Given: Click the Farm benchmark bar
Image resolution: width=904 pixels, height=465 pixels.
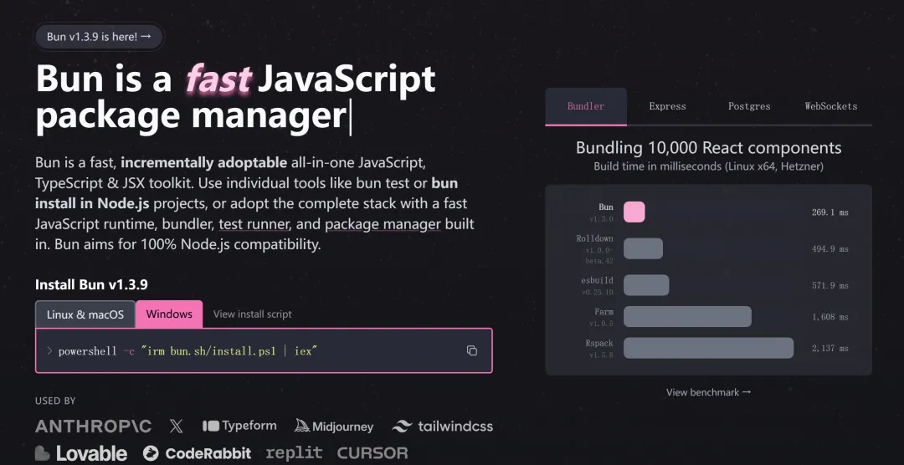Looking at the screenshot, I should click(x=688, y=317).
